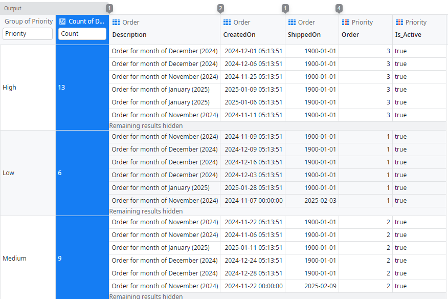Click the Priority input under Group of Priority
Screen dimensions: 448x299
(x=28, y=34)
